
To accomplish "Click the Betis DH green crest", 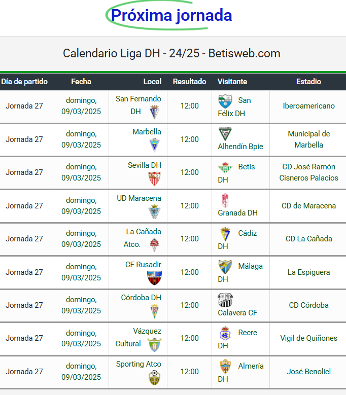I will (x=225, y=167).
